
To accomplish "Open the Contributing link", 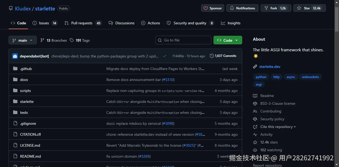I will [x=267, y=111].
